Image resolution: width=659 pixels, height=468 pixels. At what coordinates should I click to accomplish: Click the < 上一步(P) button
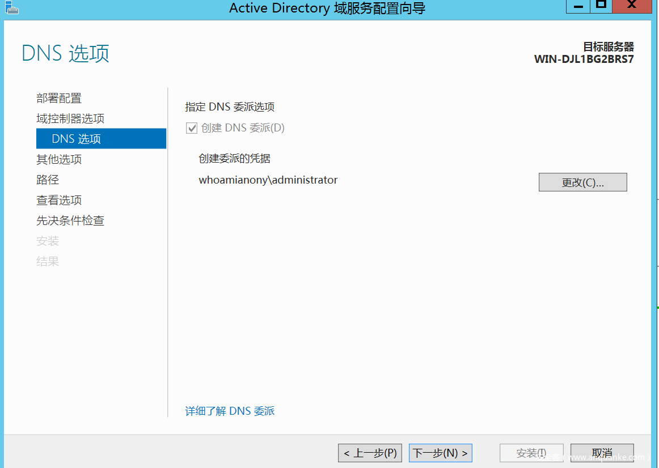370,453
